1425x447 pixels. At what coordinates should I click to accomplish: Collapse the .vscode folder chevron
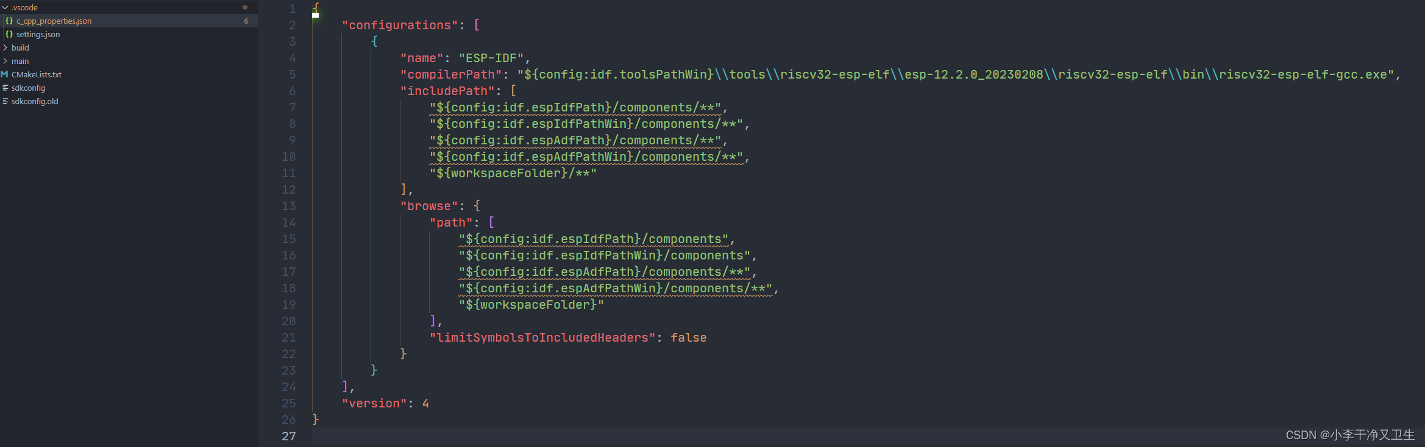5,7
